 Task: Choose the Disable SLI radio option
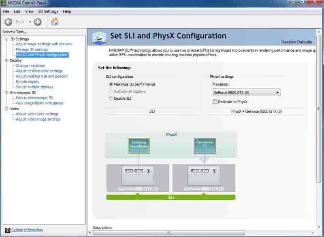(x=111, y=98)
